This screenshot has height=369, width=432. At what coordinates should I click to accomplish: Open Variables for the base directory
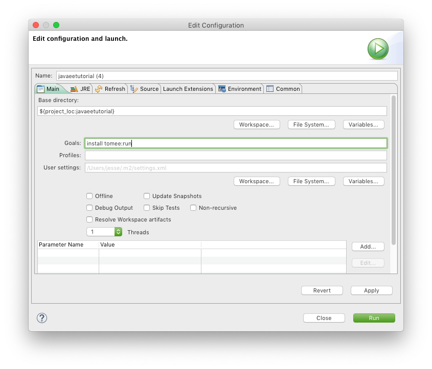pos(363,125)
